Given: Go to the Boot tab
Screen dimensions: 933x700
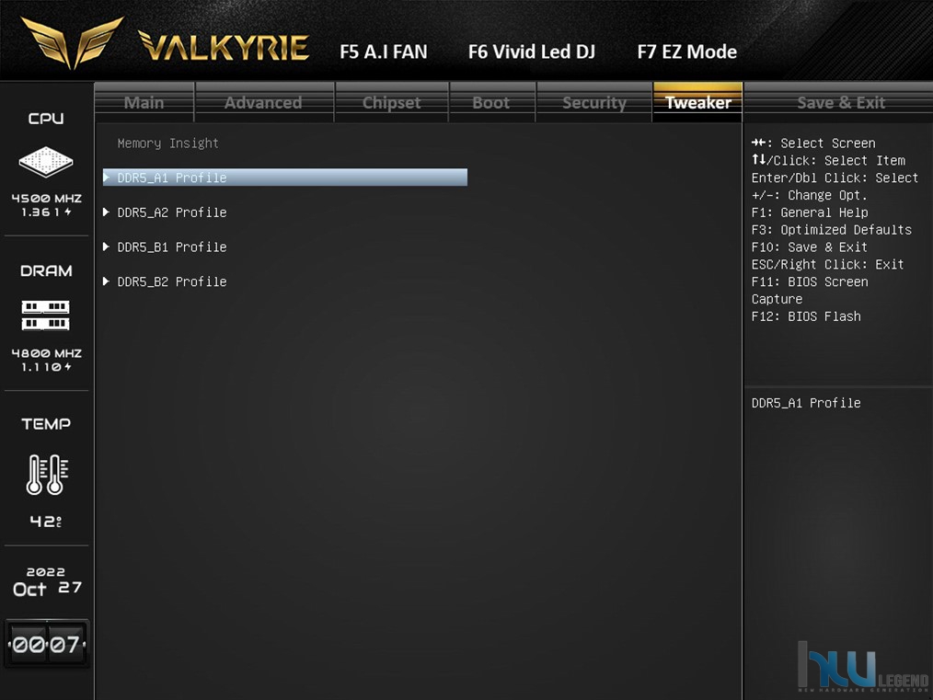Looking at the screenshot, I should (491, 102).
